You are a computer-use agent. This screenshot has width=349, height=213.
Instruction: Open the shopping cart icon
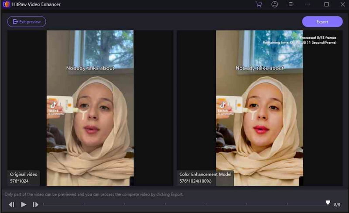(x=258, y=4)
